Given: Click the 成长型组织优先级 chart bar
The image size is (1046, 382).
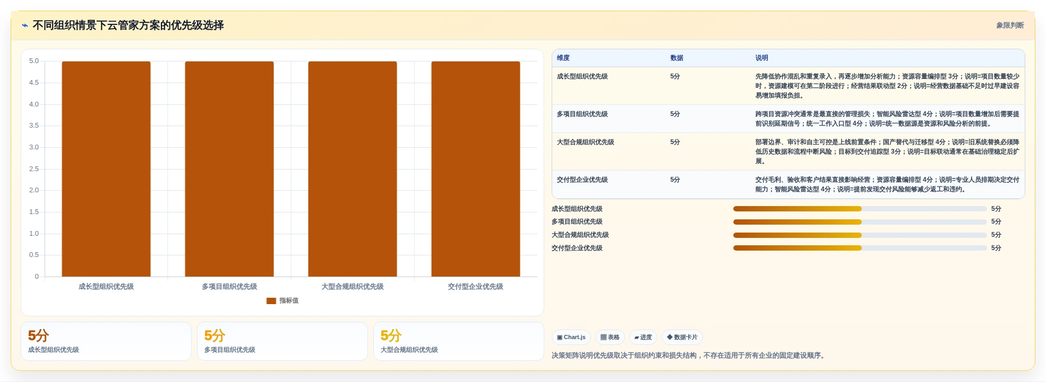Looking at the screenshot, I should click(106, 169).
